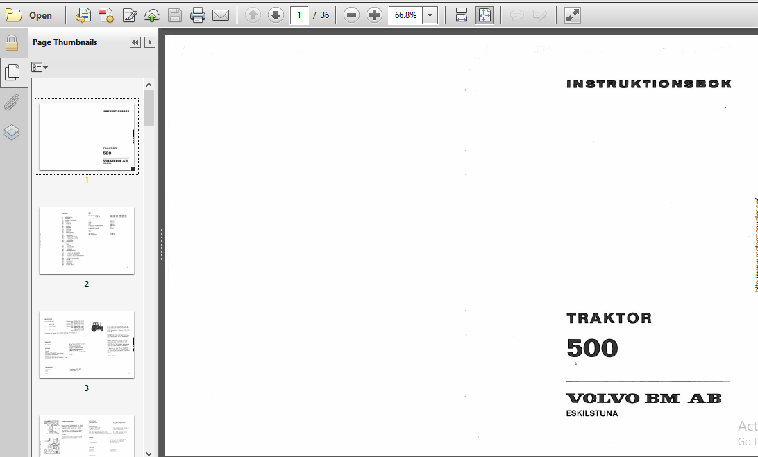The image size is (758, 457).
Task: Select page 3 thumbnail
Action: [87, 345]
